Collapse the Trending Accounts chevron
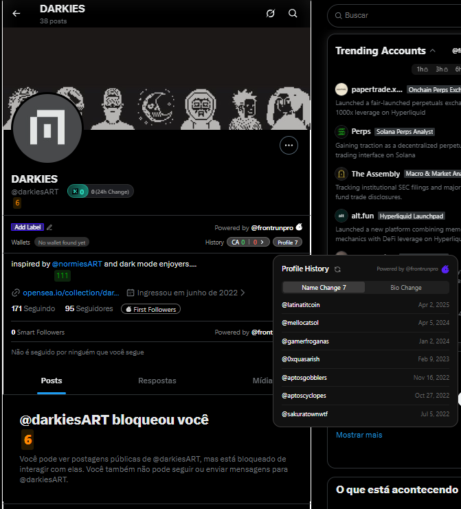 [433, 51]
